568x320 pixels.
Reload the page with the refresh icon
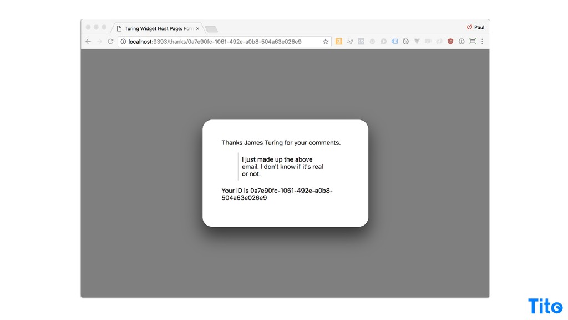pyautogui.click(x=110, y=41)
